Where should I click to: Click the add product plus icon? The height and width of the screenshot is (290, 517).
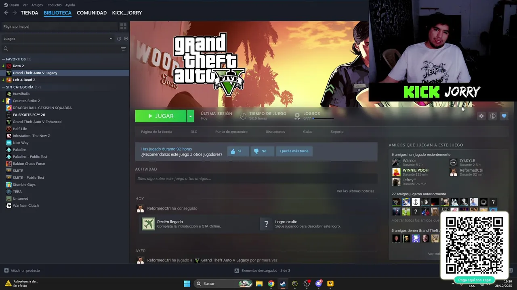coord(6,271)
